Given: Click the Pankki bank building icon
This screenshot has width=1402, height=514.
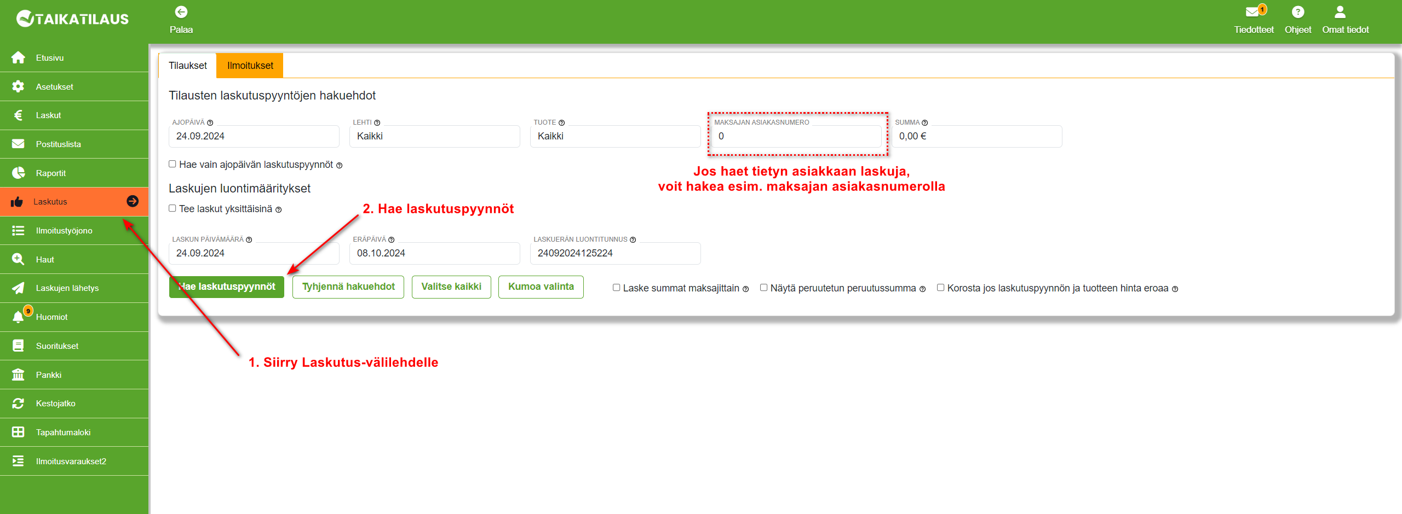Looking at the screenshot, I should [18, 375].
